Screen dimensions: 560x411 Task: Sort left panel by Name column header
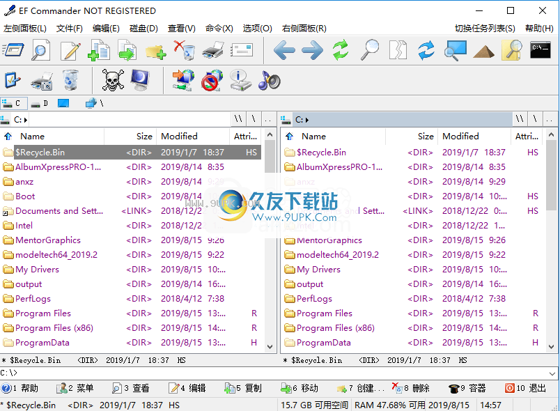click(x=60, y=137)
